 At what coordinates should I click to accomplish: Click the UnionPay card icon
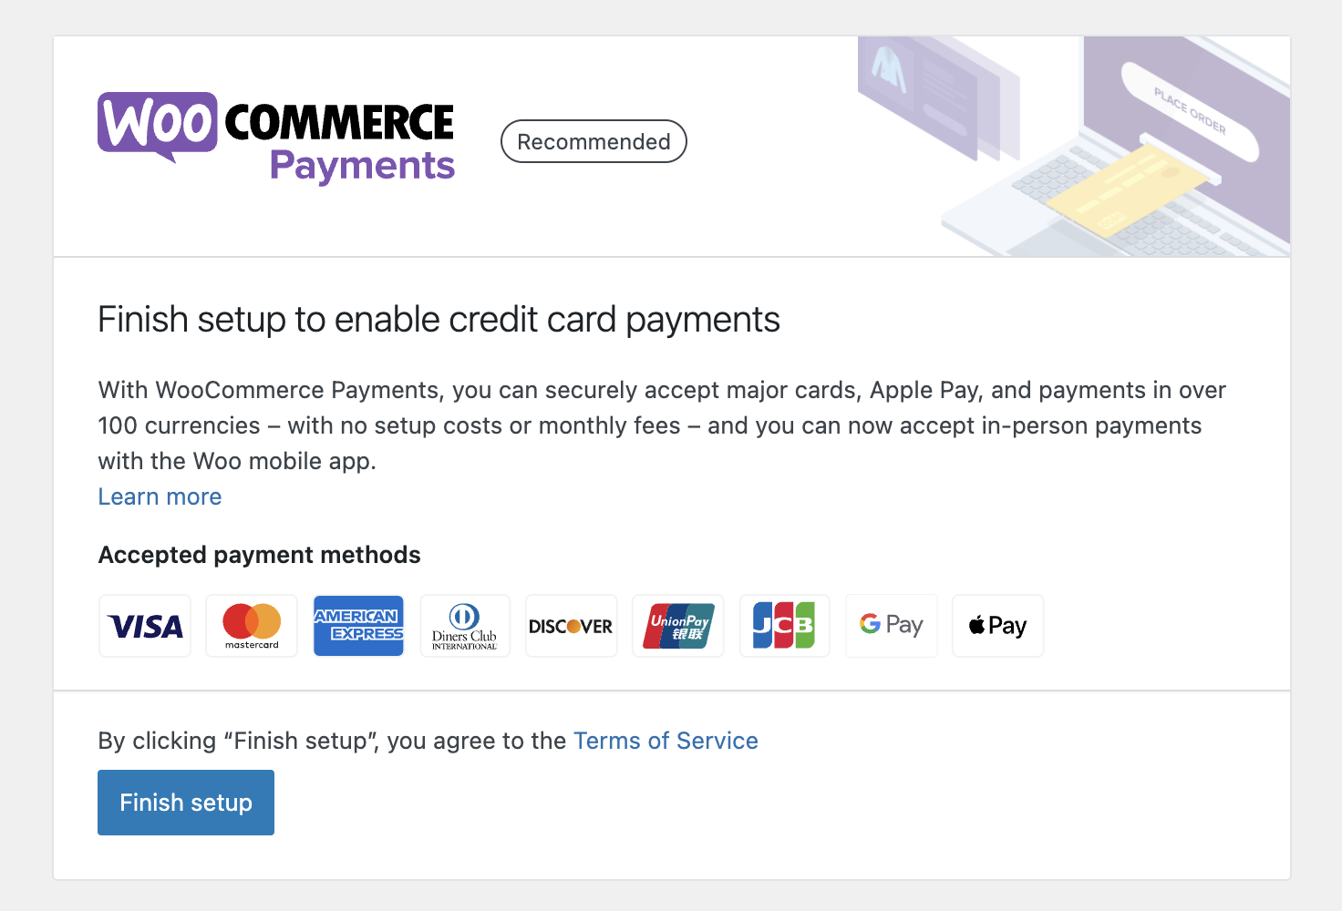point(678,626)
